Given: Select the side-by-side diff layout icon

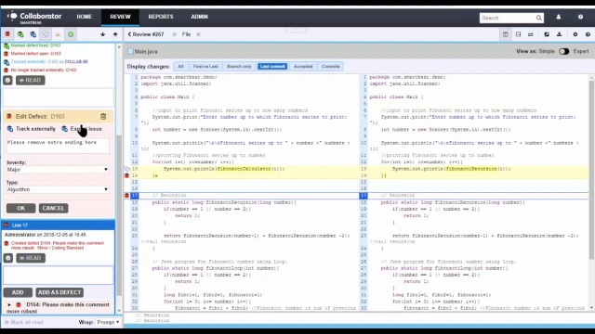Looking at the screenshot, I should click(506, 34).
